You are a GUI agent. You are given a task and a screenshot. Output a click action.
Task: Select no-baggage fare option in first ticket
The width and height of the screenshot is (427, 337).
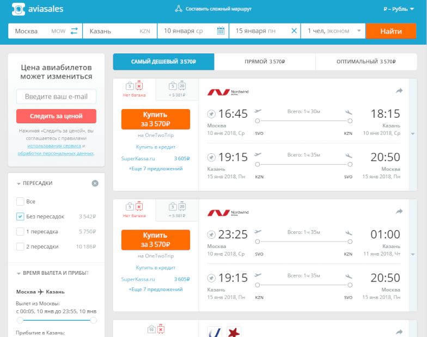[134, 89]
